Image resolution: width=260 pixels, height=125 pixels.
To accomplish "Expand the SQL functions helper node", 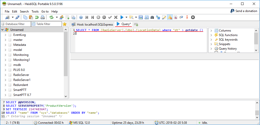I will tap(211, 35).
